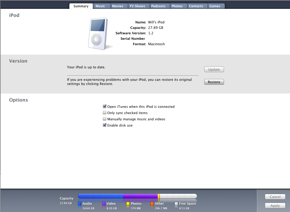Click the iPod name "Will's iPod"
Viewport: 290px width, 212px height.
click(x=156, y=22)
